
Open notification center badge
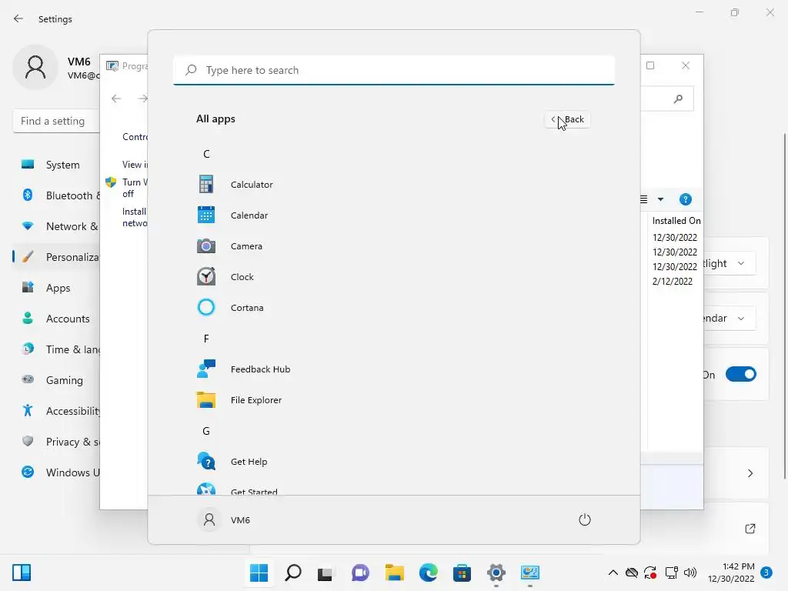[x=766, y=573]
